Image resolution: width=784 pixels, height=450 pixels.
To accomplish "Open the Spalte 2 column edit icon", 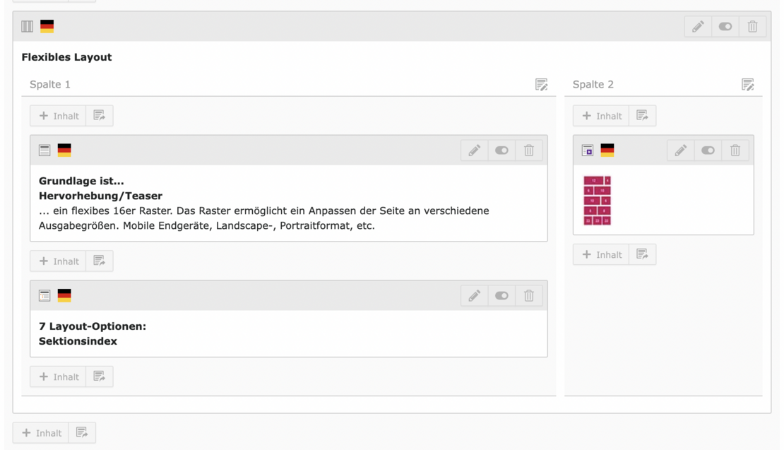I will click(748, 85).
